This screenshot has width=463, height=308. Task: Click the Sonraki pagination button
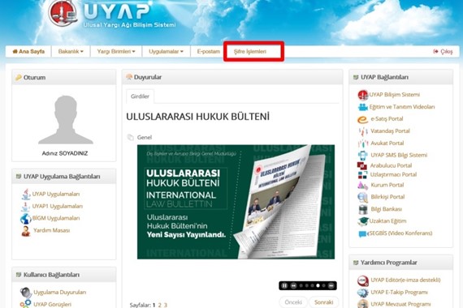[x=323, y=302]
